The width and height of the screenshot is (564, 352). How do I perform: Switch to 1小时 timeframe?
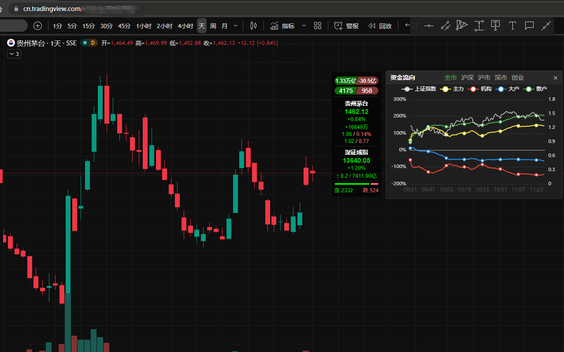tap(144, 26)
